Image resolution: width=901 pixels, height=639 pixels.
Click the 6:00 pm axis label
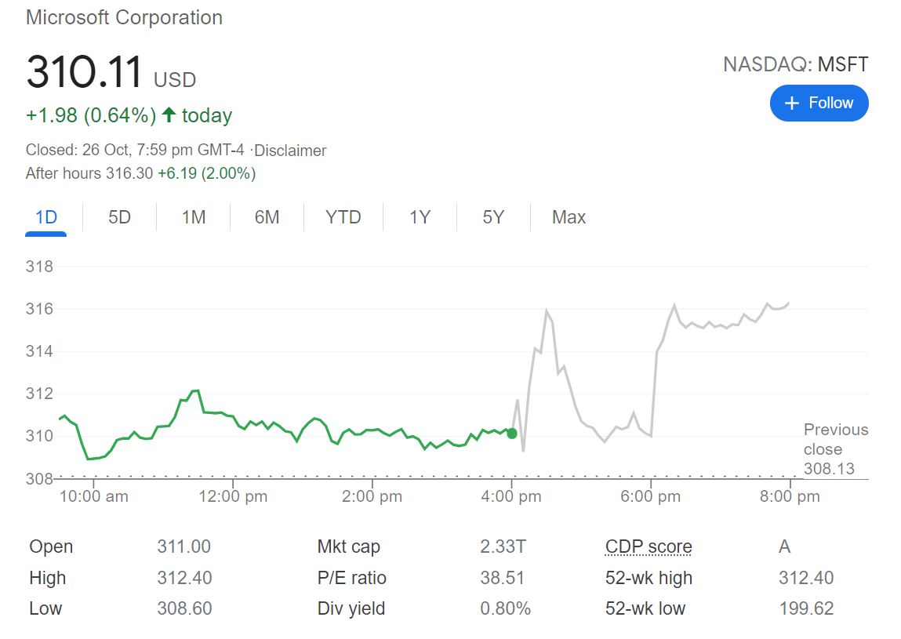pyautogui.click(x=651, y=496)
